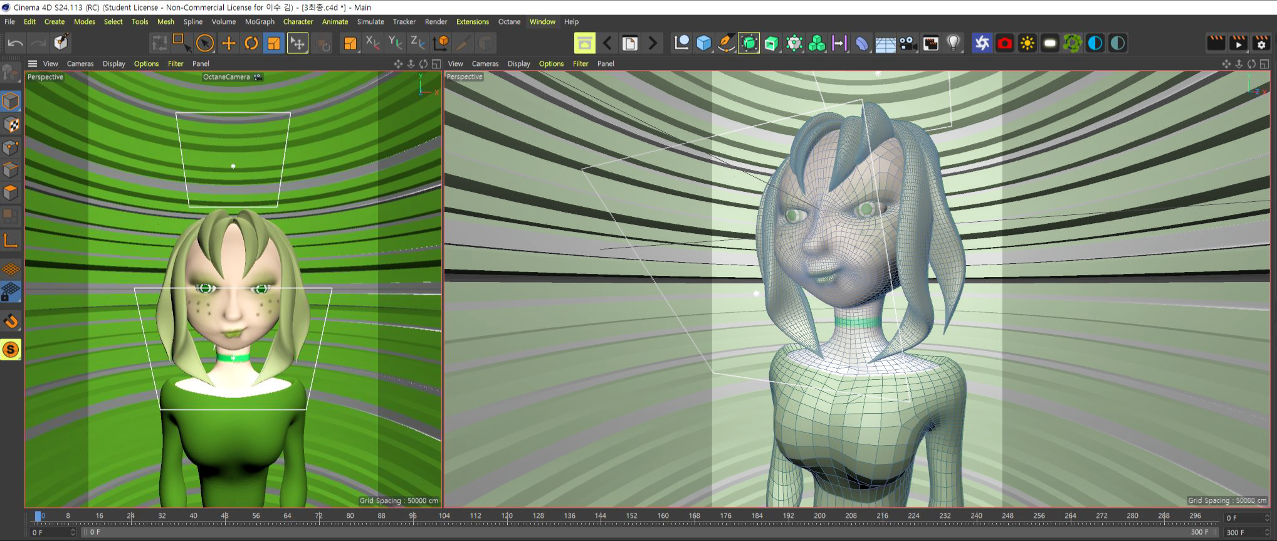Toggle X-axis lock
Viewport: 1277px width, 541px height.
pyautogui.click(x=372, y=43)
